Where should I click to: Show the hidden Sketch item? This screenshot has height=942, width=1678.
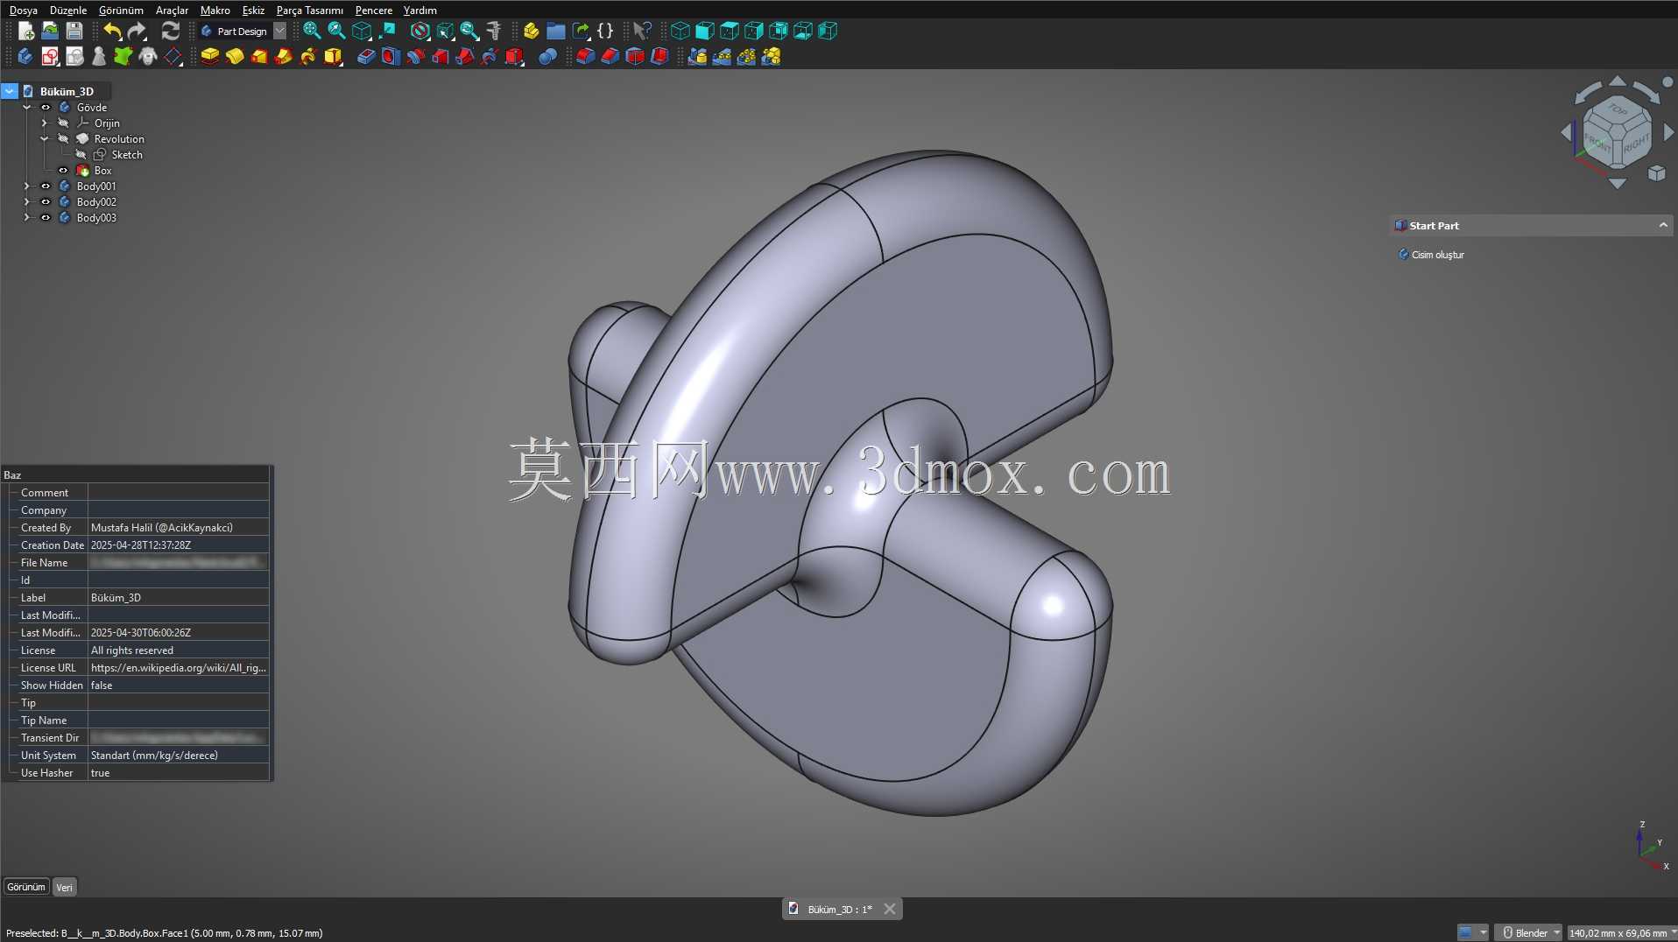81,155
